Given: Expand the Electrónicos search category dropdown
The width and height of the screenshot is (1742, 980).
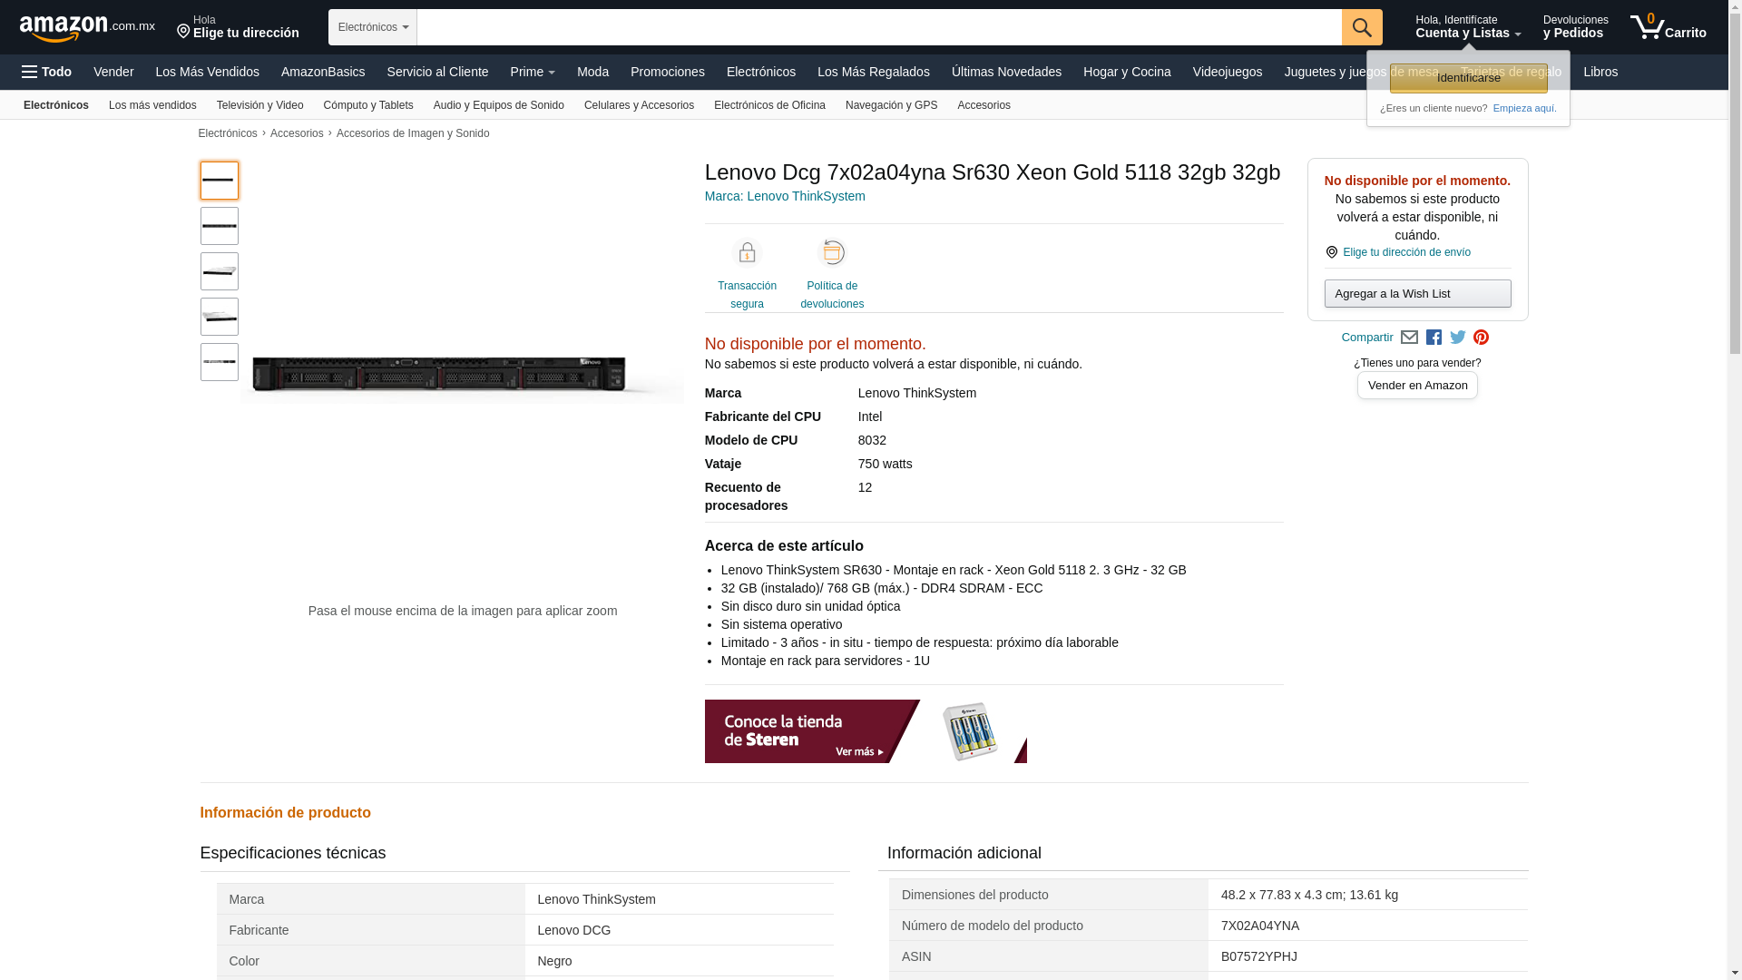Looking at the screenshot, I should coord(372,27).
